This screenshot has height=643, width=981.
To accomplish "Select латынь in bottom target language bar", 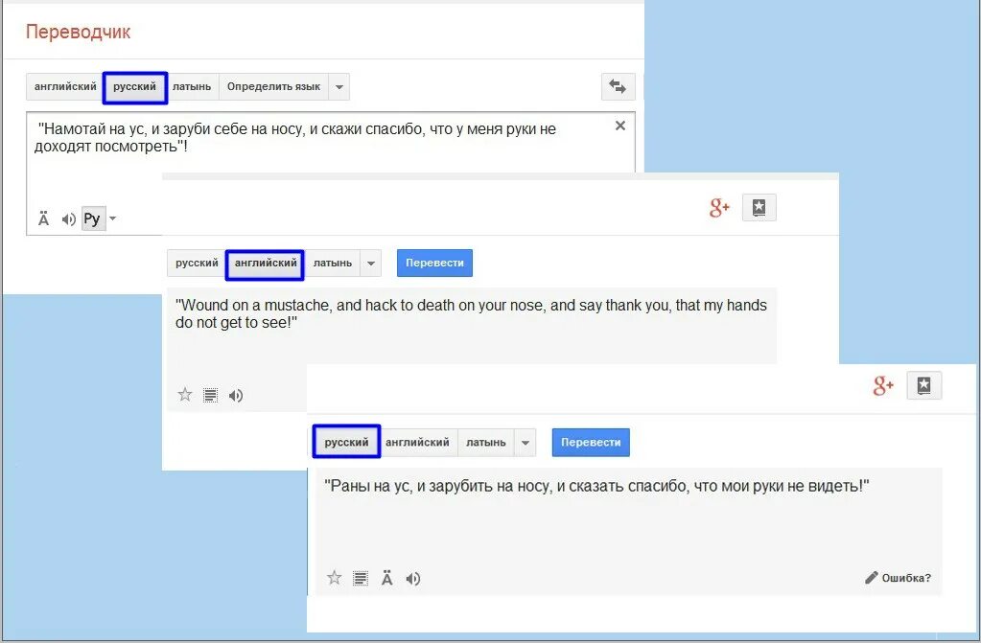I will pyautogui.click(x=485, y=442).
